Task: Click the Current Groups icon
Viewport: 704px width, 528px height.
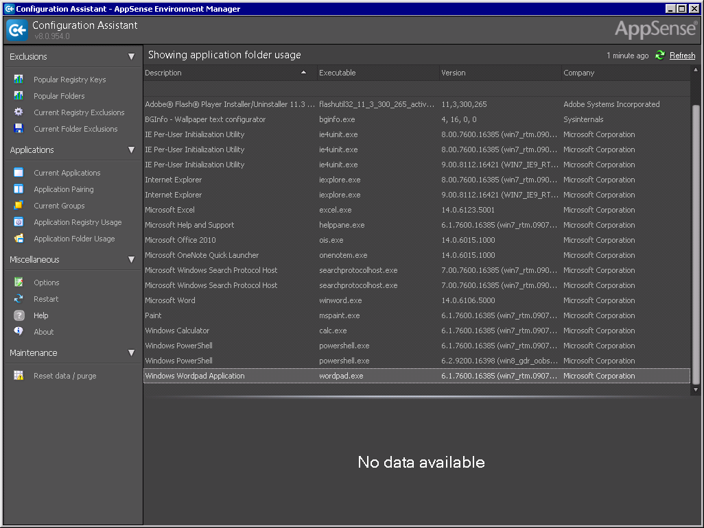Action: click(19, 206)
